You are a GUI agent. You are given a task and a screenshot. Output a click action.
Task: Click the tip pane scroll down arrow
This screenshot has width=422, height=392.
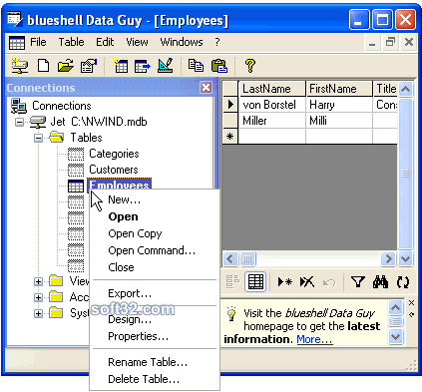pos(396,336)
